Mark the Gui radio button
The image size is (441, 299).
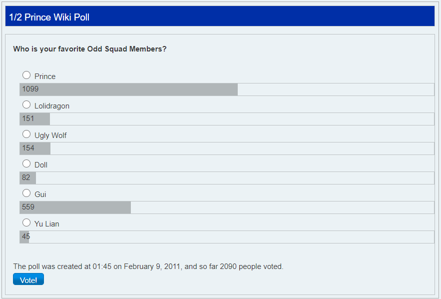tap(26, 193)
